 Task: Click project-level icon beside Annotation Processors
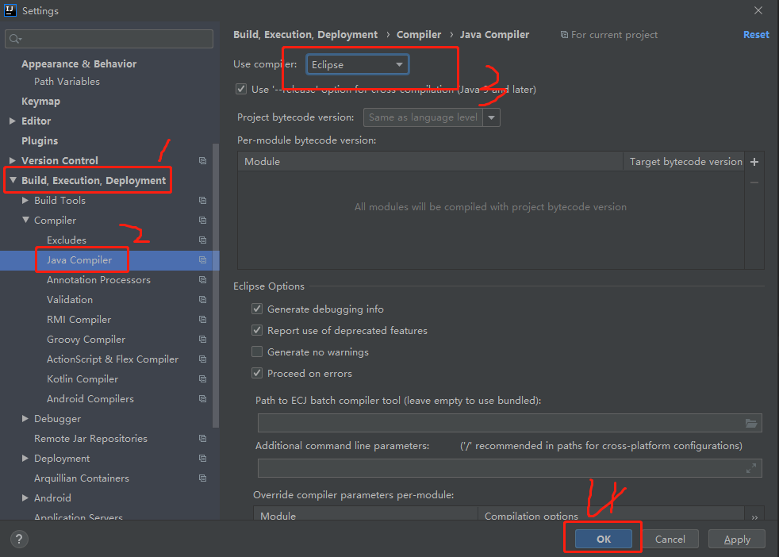tap(203, 280)
